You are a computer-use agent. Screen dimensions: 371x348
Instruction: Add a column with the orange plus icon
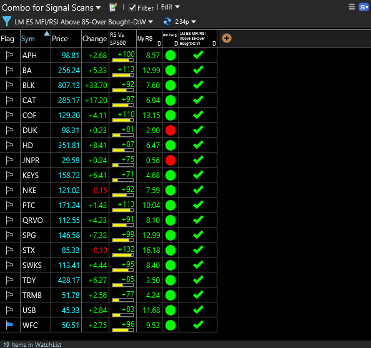227,38
